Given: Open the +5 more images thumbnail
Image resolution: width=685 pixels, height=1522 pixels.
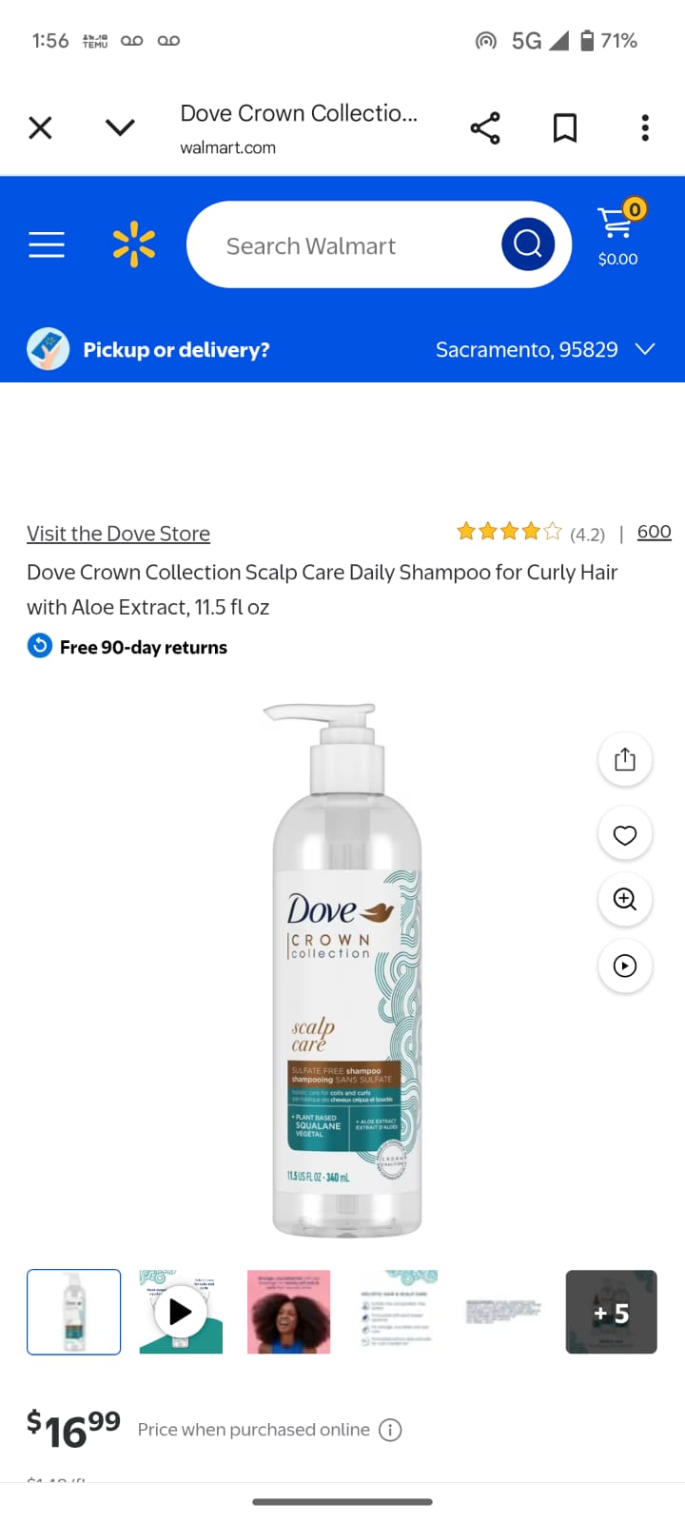Looking at the screenshot, I should click(x=611, y=1312).
